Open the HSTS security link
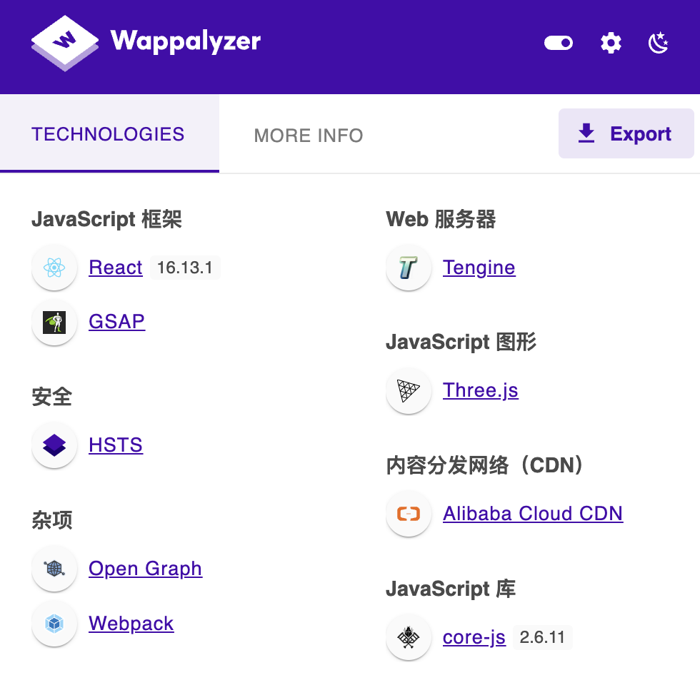This screenshot has width=700, height=685. click(x=116, y=445)
